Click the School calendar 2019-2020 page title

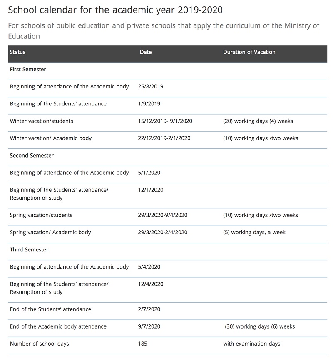click(115, 10)
